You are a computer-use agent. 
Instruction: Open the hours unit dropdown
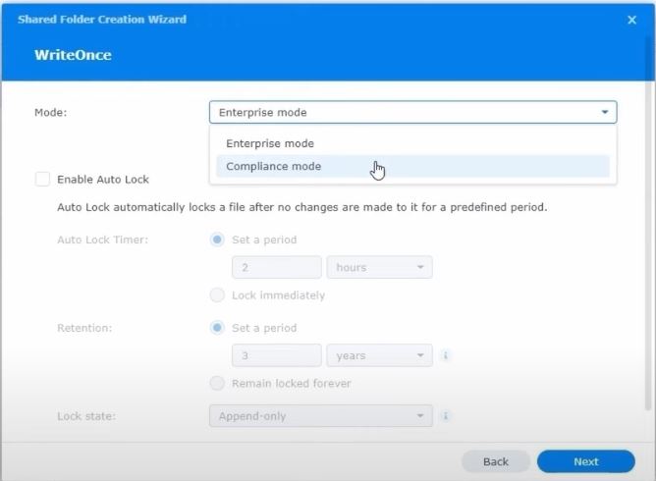click(x=380, y=267)
